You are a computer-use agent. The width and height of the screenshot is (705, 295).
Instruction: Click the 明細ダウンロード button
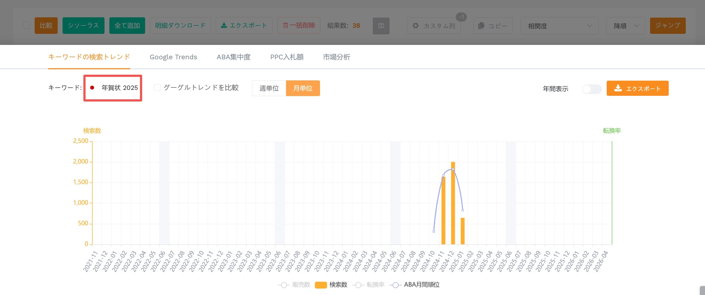click(x=180, y=25)
